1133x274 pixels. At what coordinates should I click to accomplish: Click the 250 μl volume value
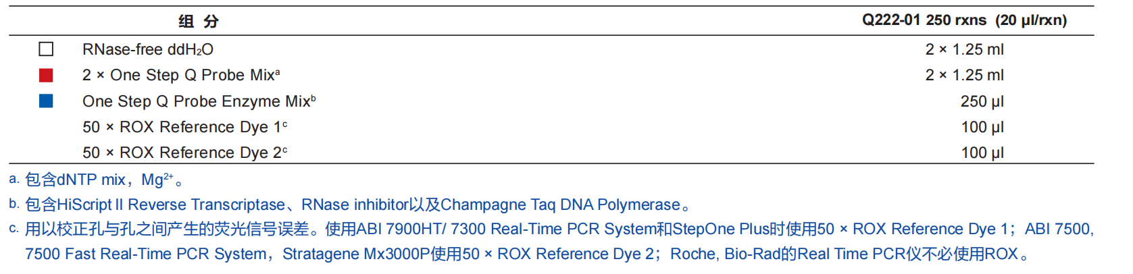point(982,101)
